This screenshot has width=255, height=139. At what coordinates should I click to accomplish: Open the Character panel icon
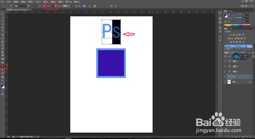tap(220, 37)
